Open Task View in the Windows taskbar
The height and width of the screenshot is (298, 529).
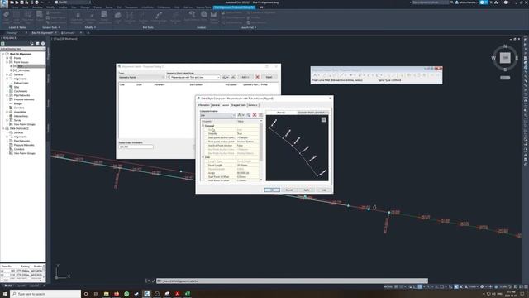coord(96,294)
